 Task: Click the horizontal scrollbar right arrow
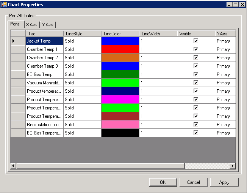coord(233,166)
